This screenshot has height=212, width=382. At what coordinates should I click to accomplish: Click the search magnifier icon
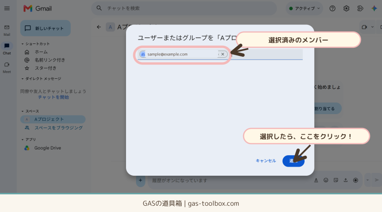[99, 8]
